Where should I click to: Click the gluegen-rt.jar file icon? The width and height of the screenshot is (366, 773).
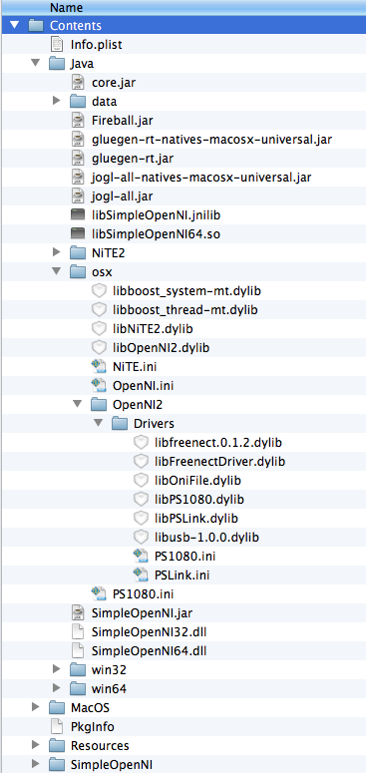coord(78,159)
